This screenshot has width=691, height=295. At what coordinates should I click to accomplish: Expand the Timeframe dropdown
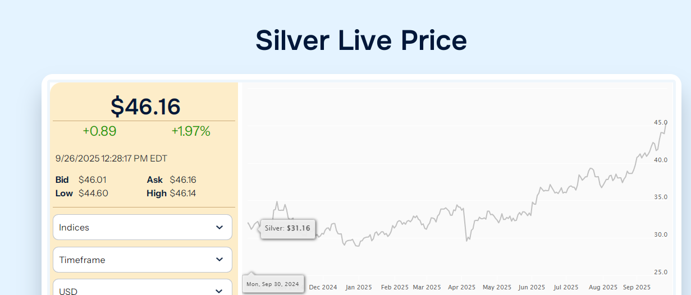[142, 260]
